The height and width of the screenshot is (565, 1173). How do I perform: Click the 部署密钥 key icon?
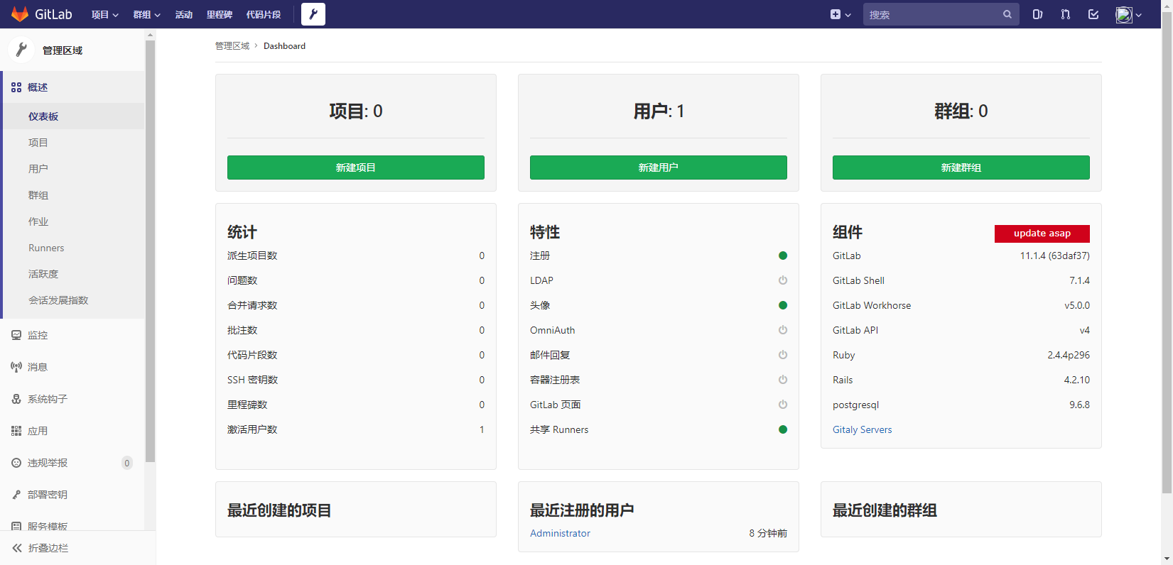click(16, 495)
